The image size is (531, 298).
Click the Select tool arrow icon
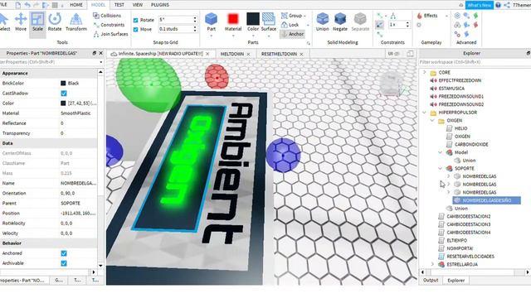[4, 19]
